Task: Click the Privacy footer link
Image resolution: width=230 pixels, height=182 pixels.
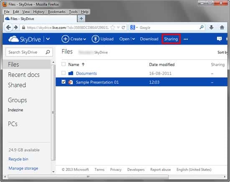Action: coord(116,169)
